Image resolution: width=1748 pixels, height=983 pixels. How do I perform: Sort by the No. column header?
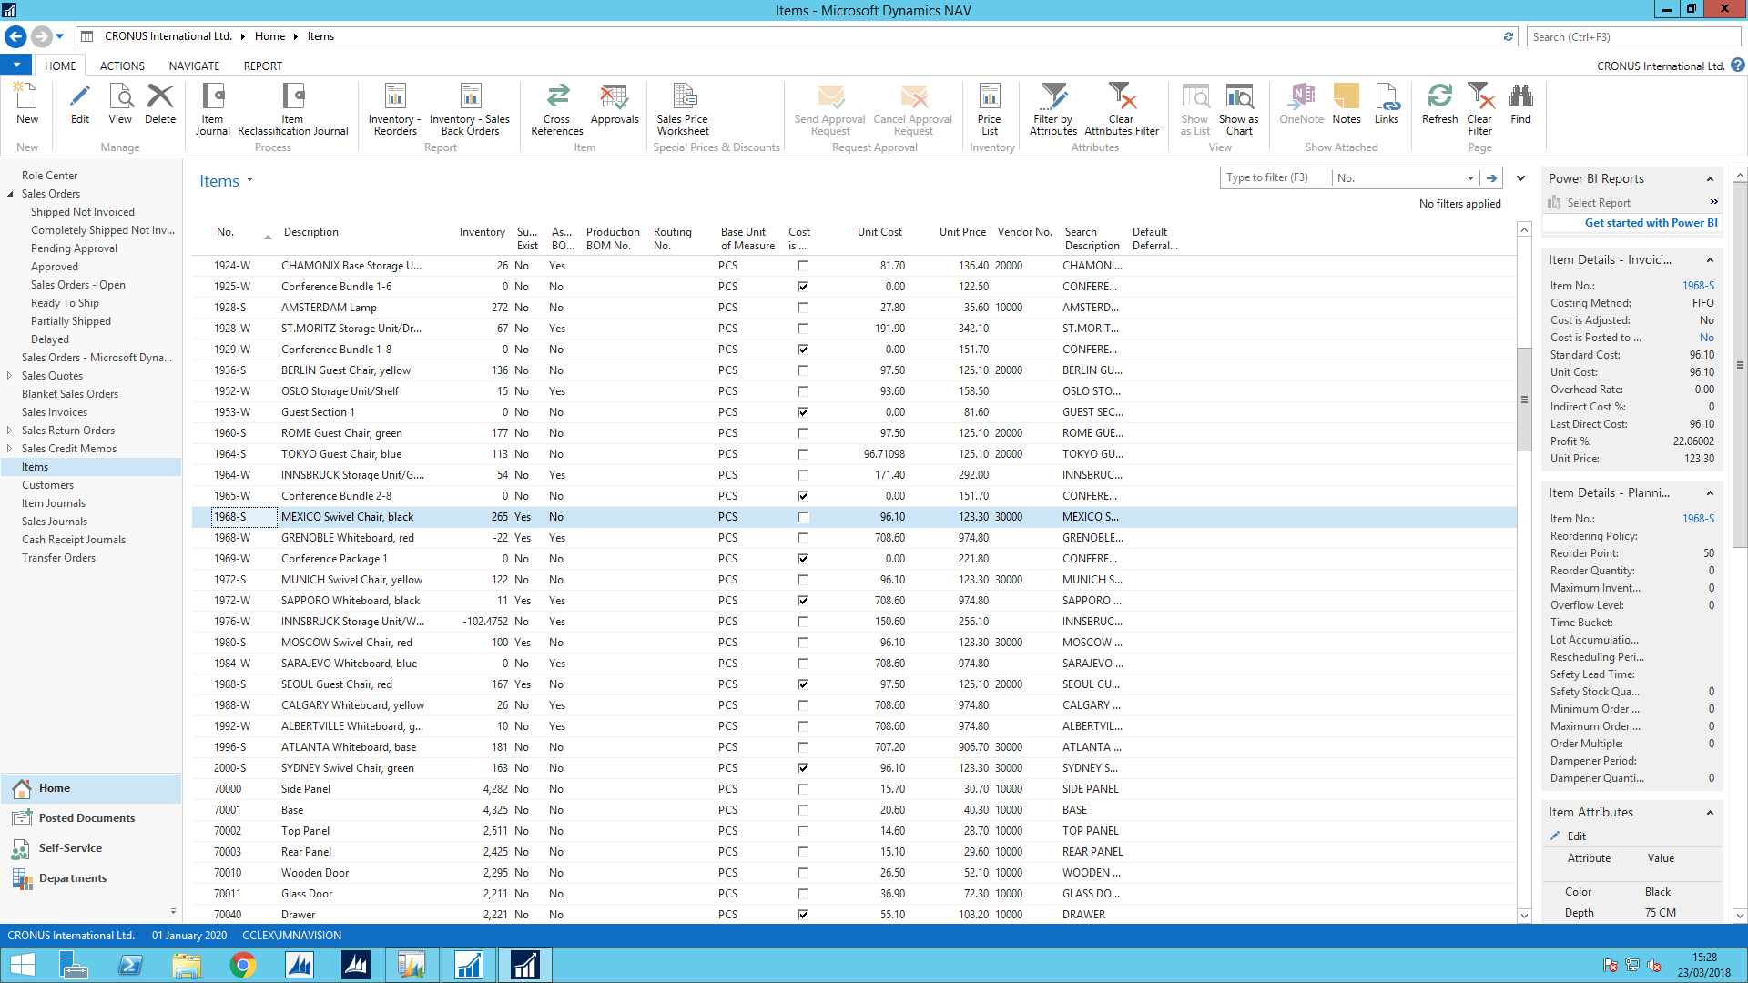coord(225,232)
